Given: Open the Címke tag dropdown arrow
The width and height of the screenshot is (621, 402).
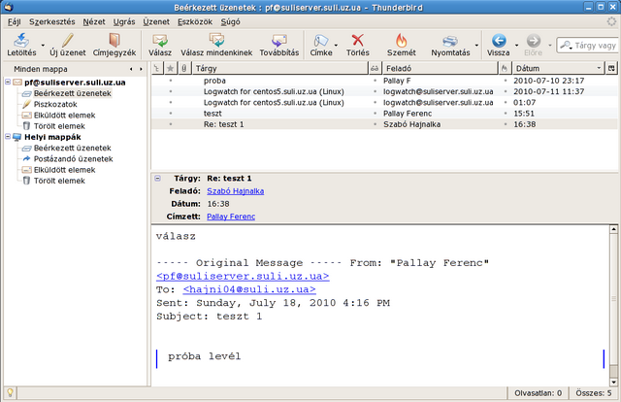Looking at the screenshot, I should click(336, 45).
